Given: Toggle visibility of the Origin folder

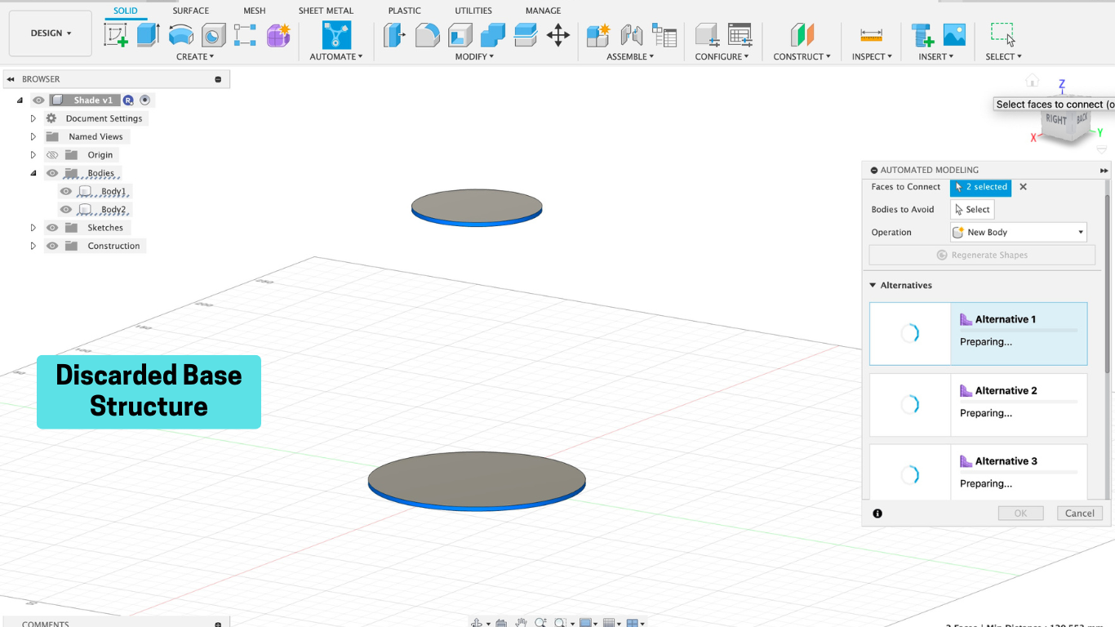Looking at the screenshot, I should point(52,155).
